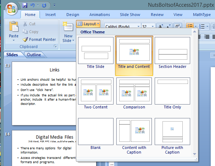Open the Calibri font name dropdown

[x=138, y=26]
